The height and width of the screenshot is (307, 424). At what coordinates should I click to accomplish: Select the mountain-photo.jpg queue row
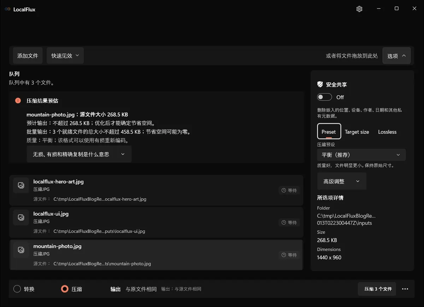[156, 255]
